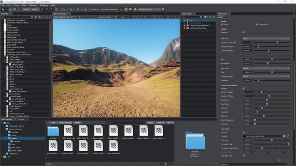Clear the World Nodes filter with X
Screen dimensions: 296x166
click(x=201, y=17)
